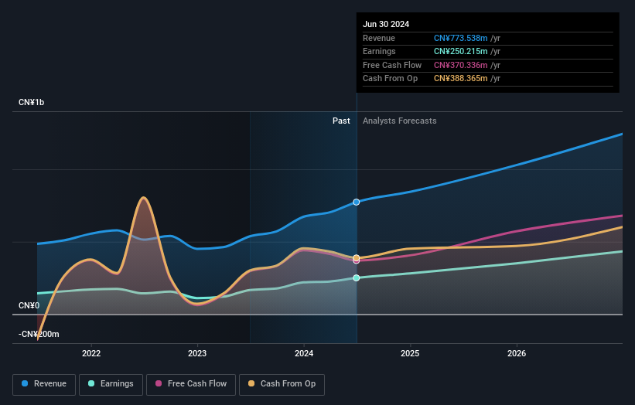635x405 pixels.
Task: Click the Revenue row label in tooltip
Action: [379, 38]
